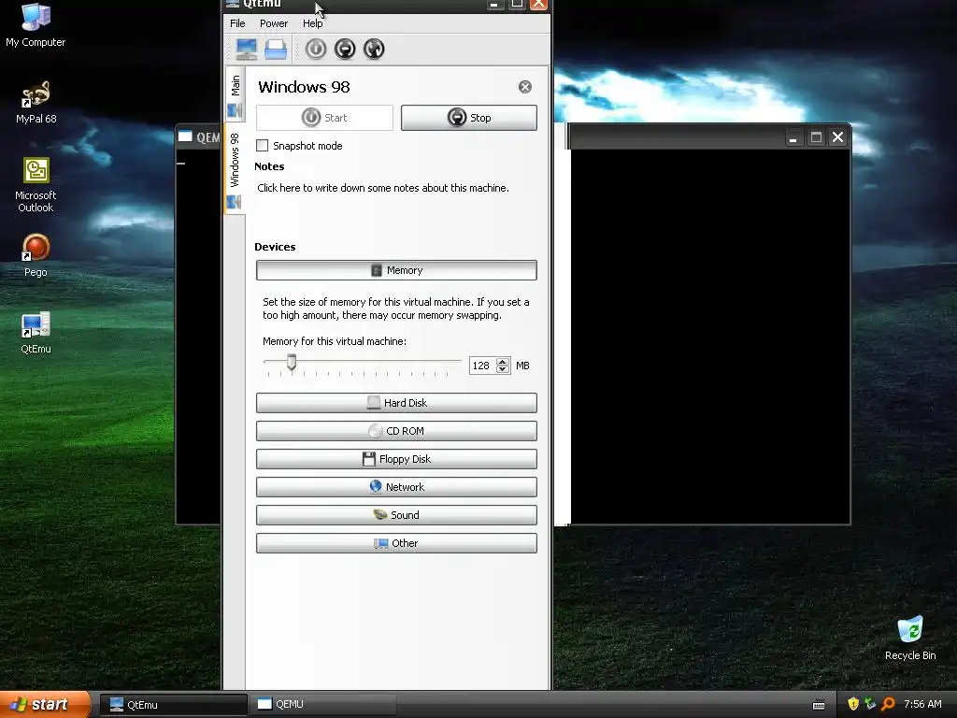Expand the Floppy Disk device section

click(396, 459)
